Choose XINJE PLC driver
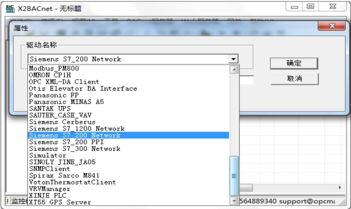Viewport: 351px width, 209px height. pyautogui.click(x=129, y=195)
